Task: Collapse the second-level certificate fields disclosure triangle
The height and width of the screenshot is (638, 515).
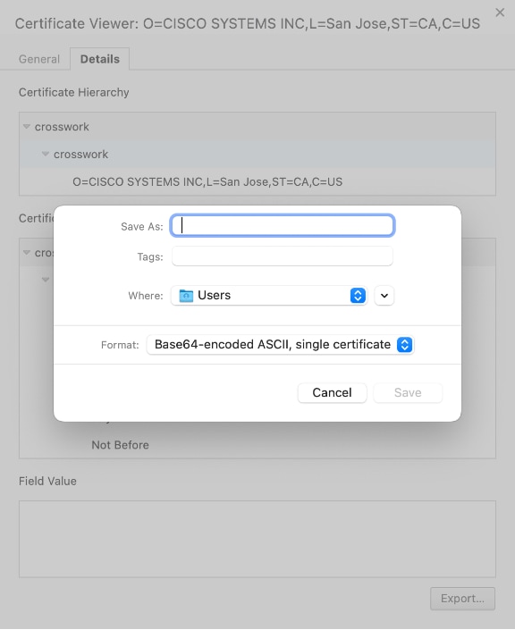Action: (x=46, y=280)
